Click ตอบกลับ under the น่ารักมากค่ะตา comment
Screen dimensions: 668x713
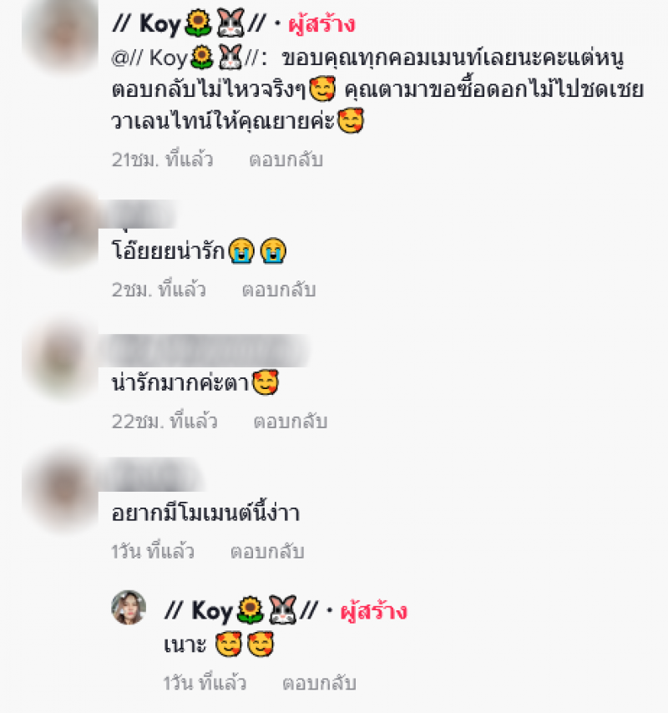coord(290,422)
